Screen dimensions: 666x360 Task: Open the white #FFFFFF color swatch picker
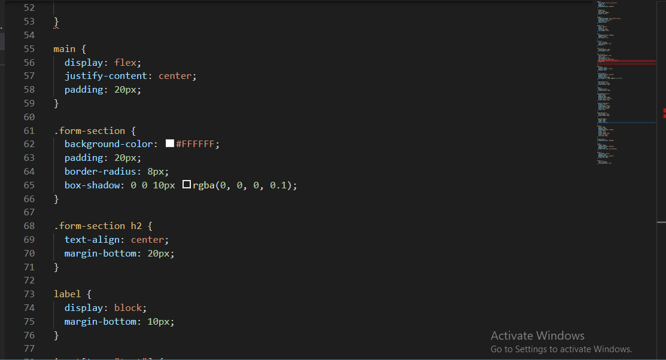(x=170, y=144)
